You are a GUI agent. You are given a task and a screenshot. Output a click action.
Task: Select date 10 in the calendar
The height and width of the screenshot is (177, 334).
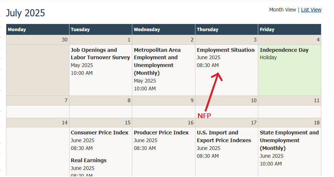pyautogui.click(x=253, y=100)
